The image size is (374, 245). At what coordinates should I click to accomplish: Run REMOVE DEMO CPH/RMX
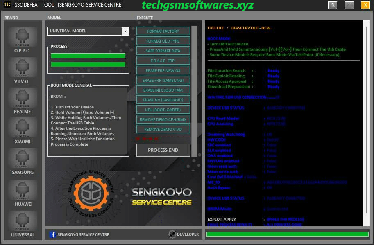tap(163, 119)
